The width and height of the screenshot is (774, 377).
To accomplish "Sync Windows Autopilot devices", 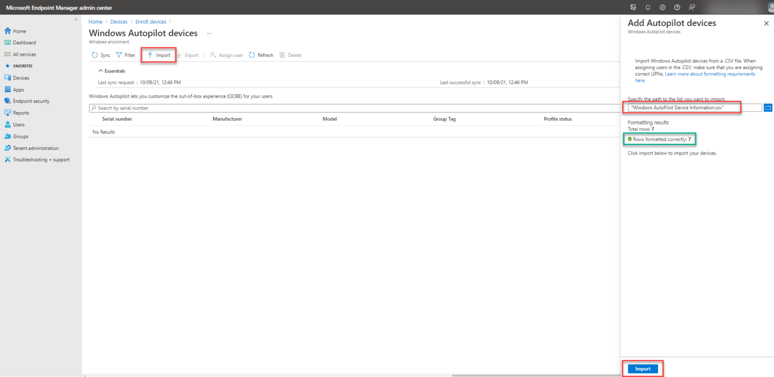I will [100, 55].
